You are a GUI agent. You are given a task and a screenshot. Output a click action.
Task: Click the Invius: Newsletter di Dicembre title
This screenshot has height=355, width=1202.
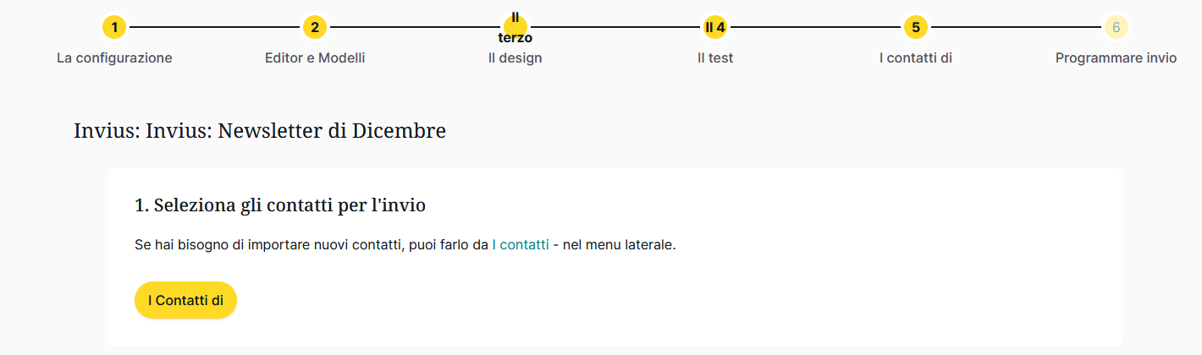pyautogui.click(x=259, y=131)
